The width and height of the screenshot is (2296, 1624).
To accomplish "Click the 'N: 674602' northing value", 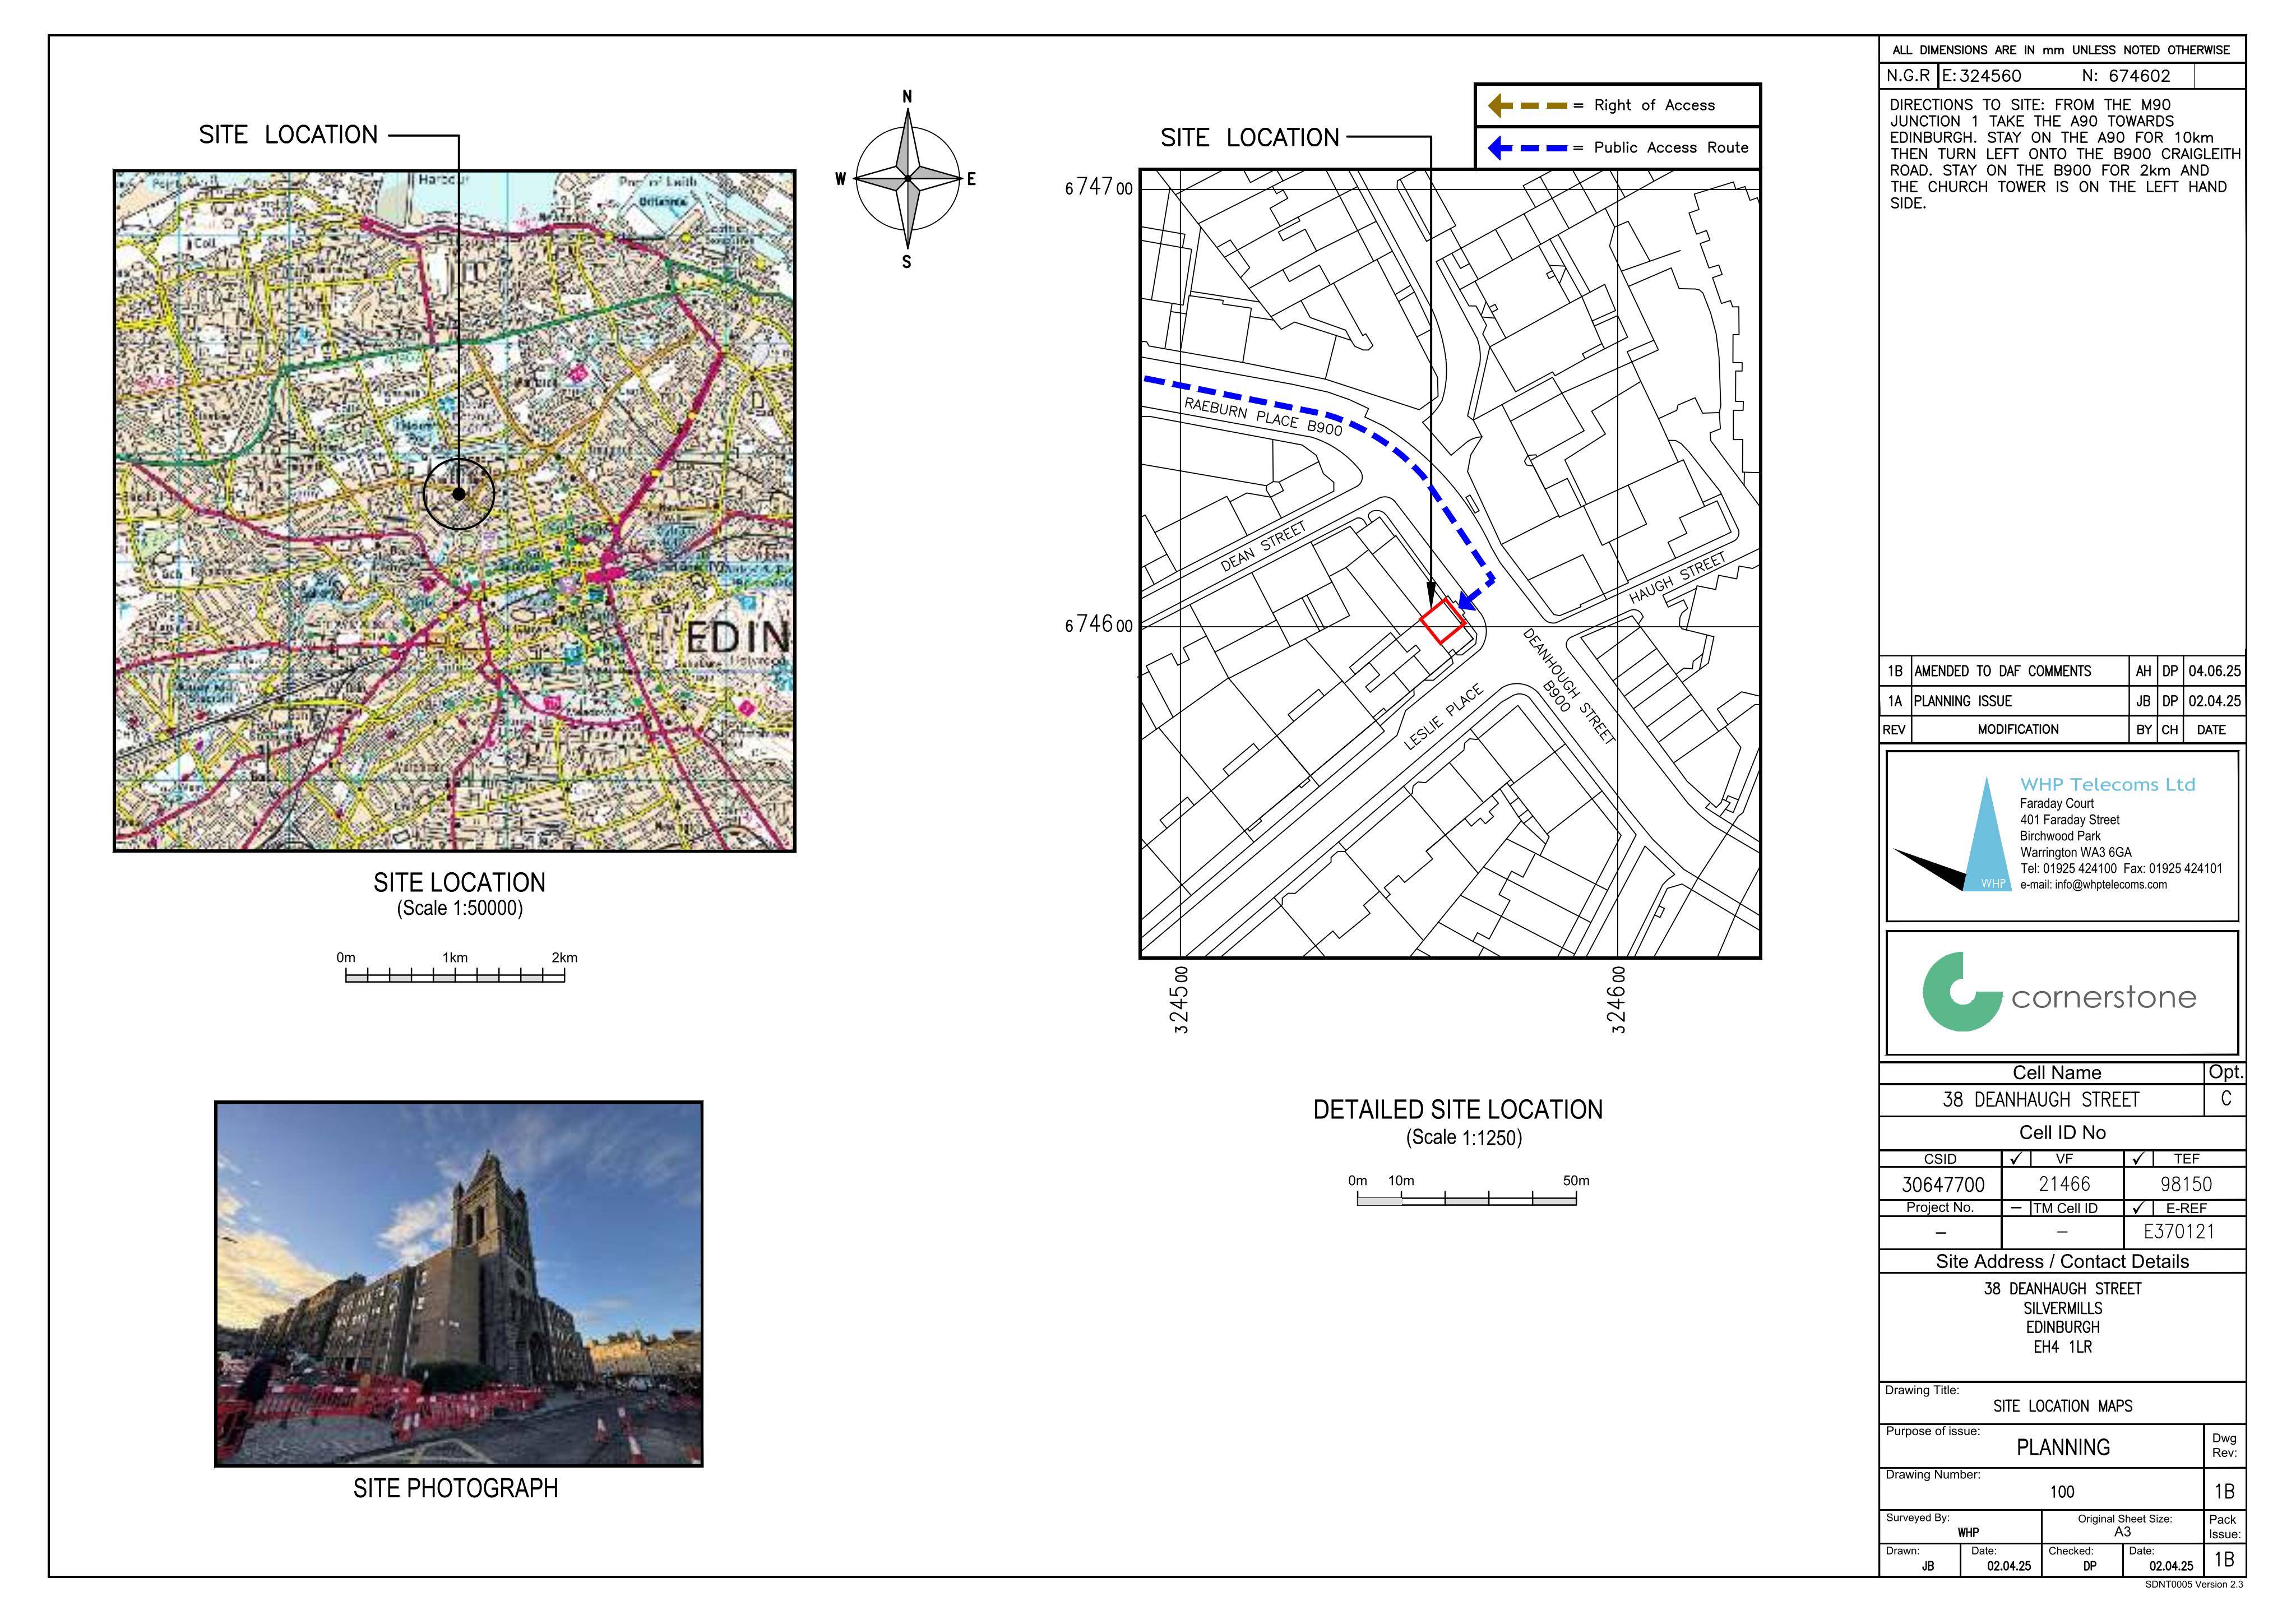I will pos(2126,76).
